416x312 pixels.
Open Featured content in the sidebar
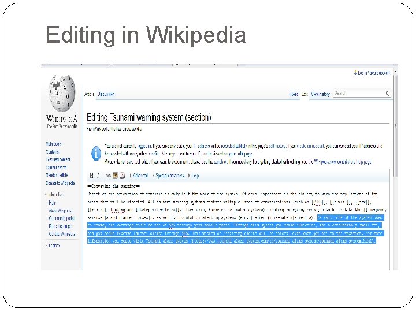click(x=58, y=159)
